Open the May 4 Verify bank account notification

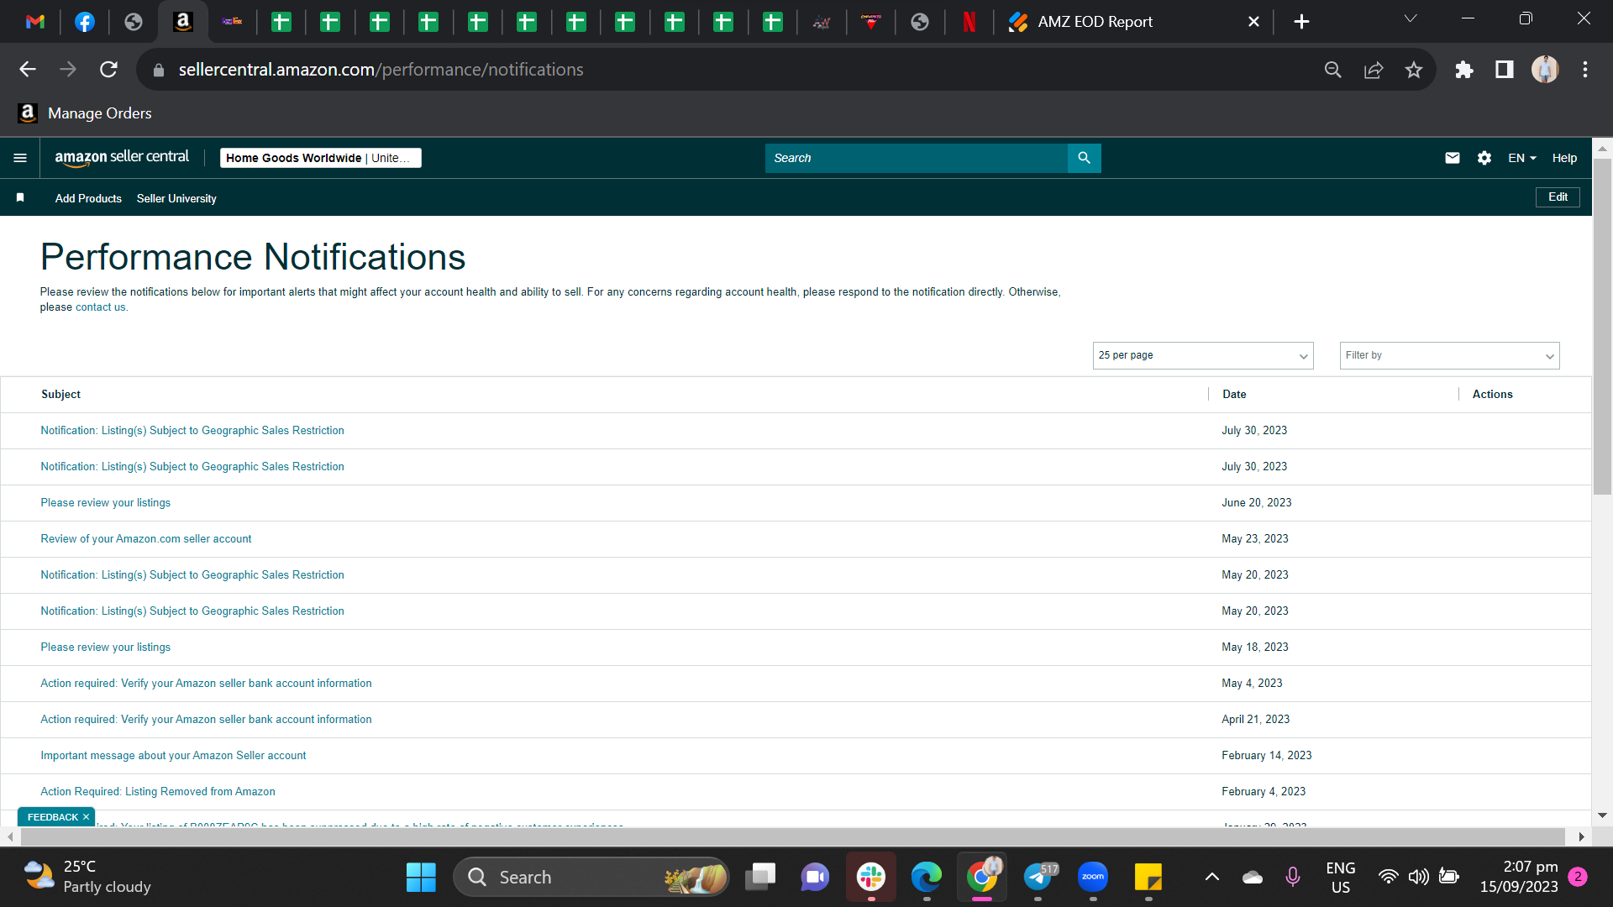pos(206,683)
